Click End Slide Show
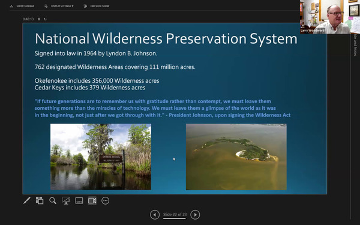This screenshot has height=225, width=360. click(x=97, y=6)
